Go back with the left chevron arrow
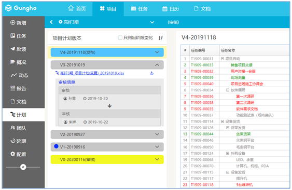 [x=51, y=22]
